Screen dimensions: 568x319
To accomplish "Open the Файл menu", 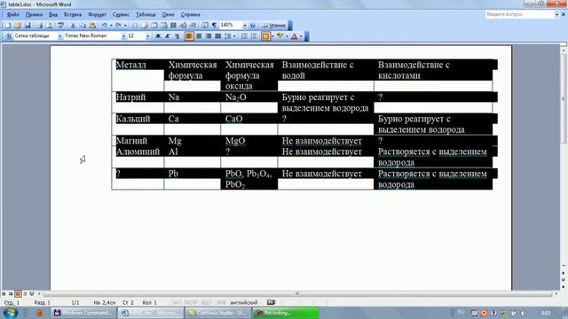I will click(12, 14).
